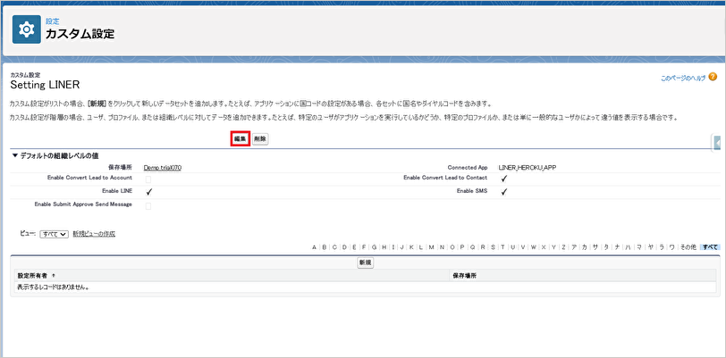The height and width of the screenshot is (358, 726).
Task: Open the このページのヘルプ link
Action: point(683,79)
